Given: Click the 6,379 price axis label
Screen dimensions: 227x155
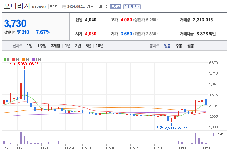Looking at the screenshot, I should point(213,63).
